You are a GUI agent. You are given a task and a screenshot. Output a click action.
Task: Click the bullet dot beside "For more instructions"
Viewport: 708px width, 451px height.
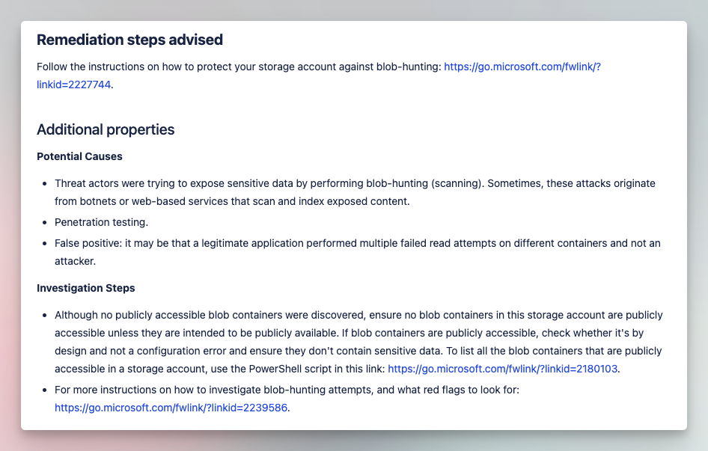tap(45, 390)
